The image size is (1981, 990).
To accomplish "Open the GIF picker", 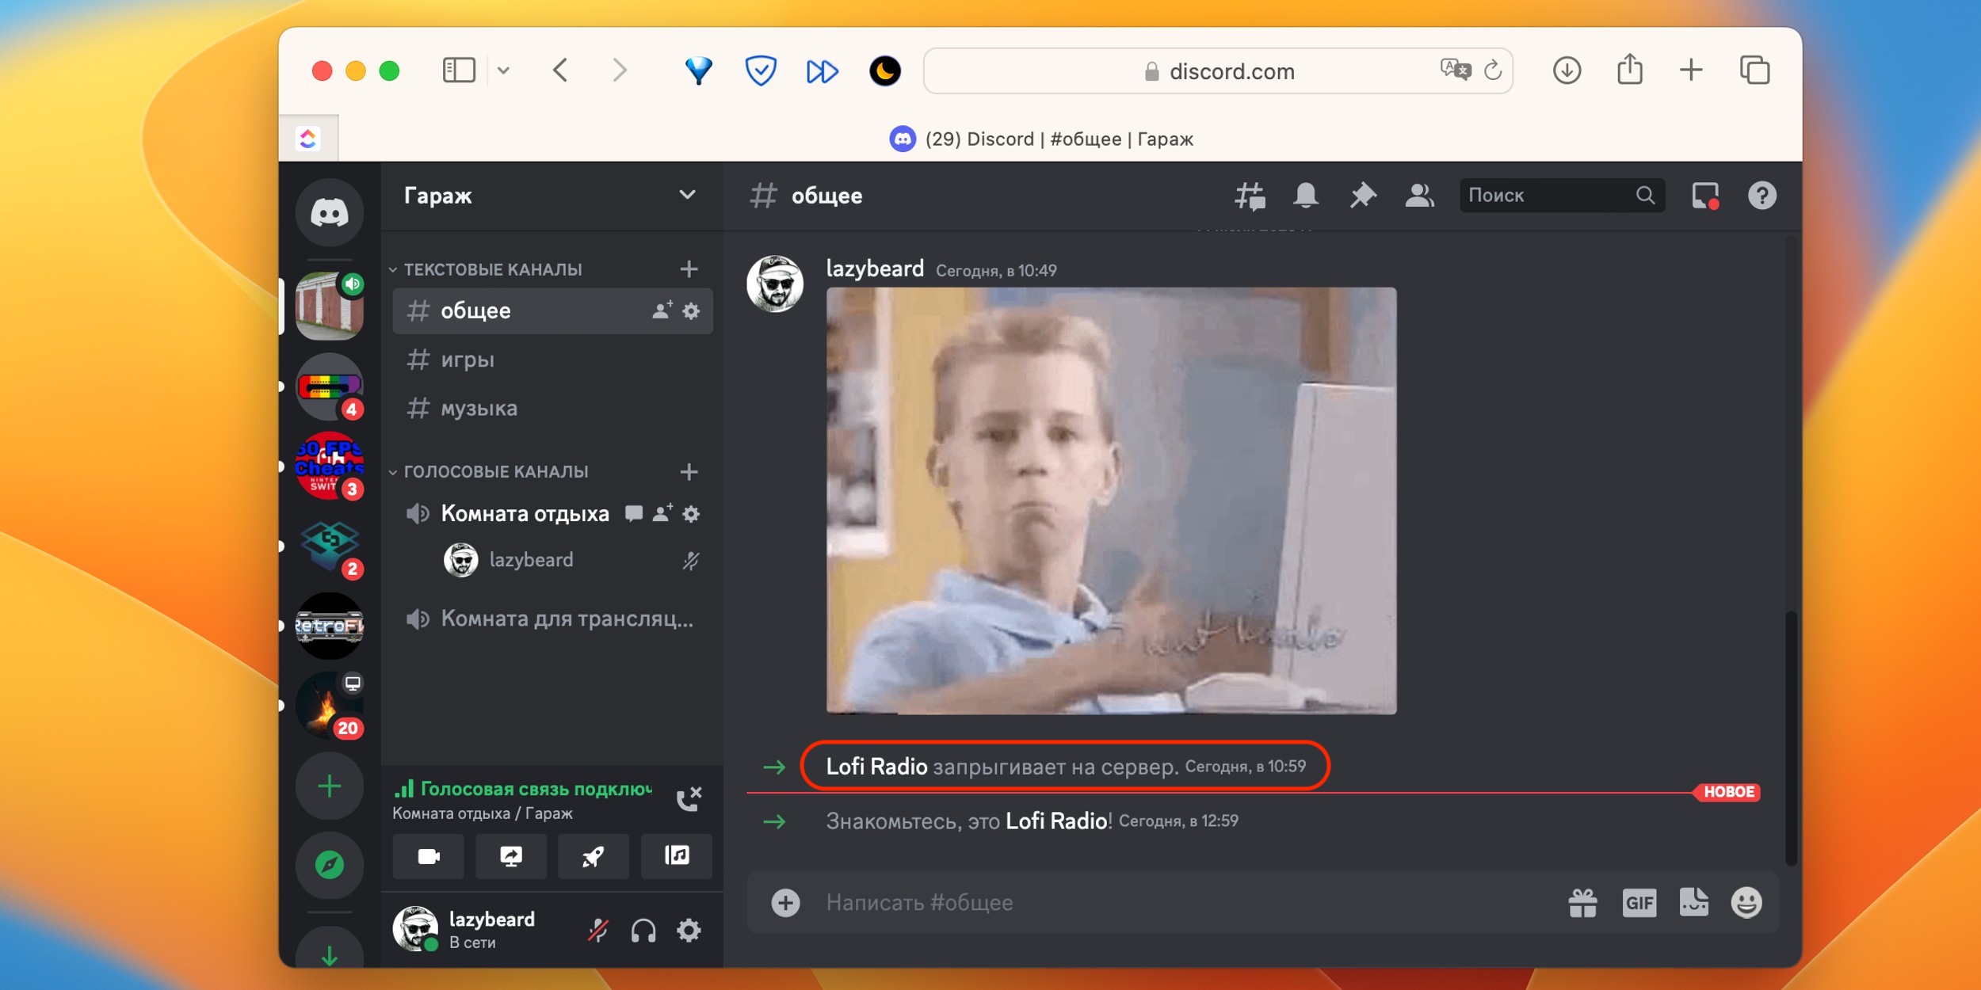I will tap(1639, 903).
